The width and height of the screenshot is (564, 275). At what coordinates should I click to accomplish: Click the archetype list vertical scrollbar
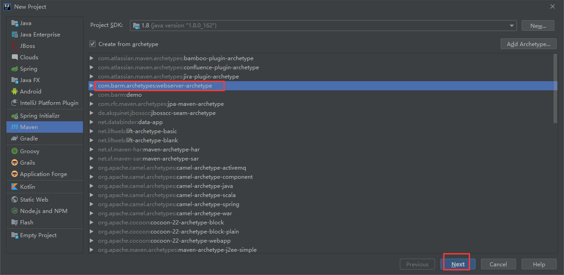[x=555, y=88]
